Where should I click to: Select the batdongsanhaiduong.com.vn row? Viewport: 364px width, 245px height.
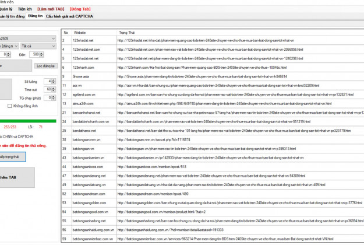tap(213, 230)
